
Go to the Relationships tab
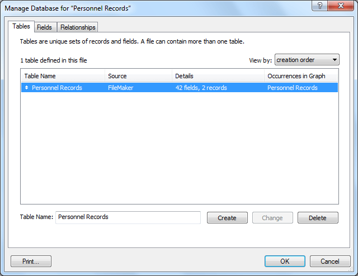click(x=78, y=27)
